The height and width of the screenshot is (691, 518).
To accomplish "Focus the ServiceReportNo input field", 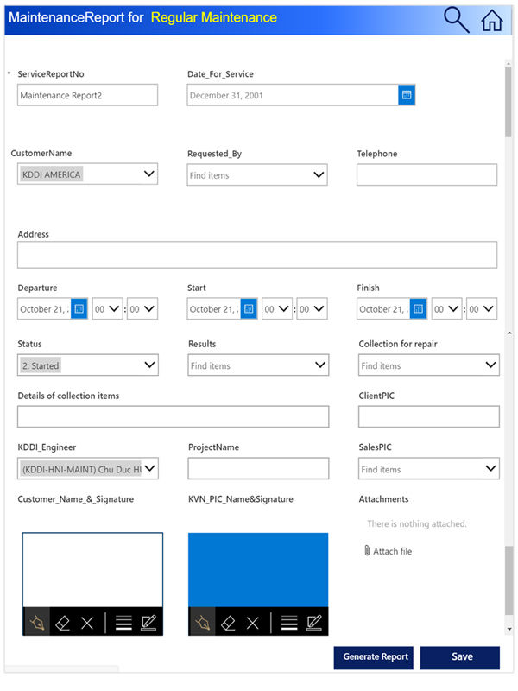I will point(87,95).
